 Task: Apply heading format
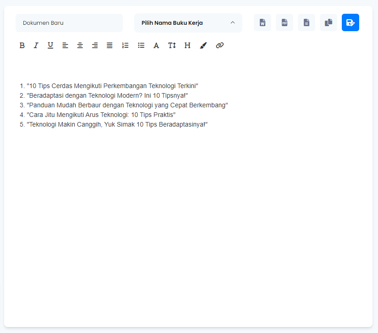187,45
